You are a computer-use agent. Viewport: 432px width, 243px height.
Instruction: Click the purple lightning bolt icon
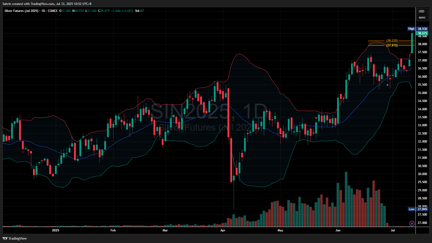[412, 223]
